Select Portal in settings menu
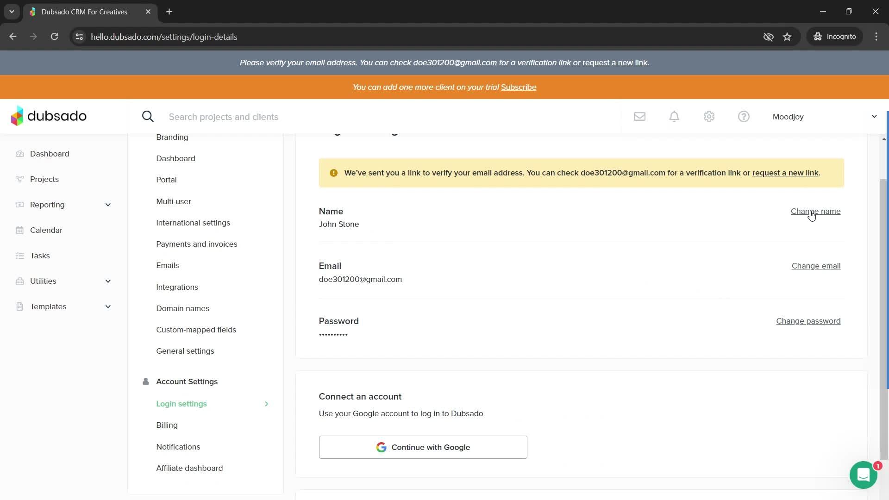The height and width of the screenshot is (500, 889). click(166, 180)
